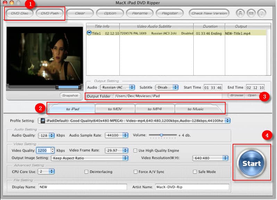
Task: Click the Video Quality stepper arrows
Action: click(52, 150)
